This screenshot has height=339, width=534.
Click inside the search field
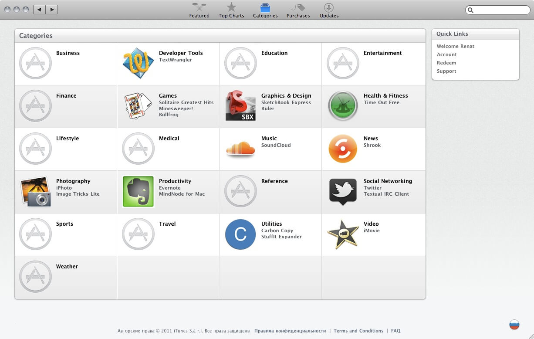click(x=497, y=10)
